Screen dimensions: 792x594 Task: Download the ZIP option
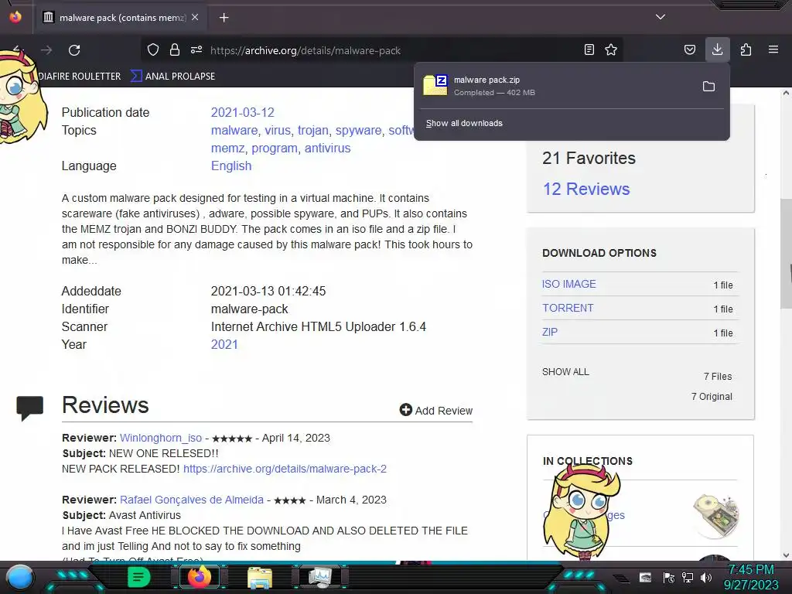pos(550,333)
